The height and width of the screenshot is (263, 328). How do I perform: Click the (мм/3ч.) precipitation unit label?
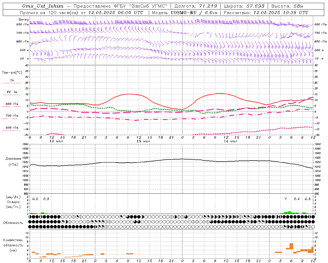(x=13, y=197)
